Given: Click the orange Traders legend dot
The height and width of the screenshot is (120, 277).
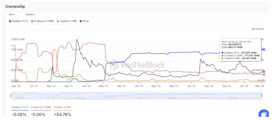Looking at the screenshot, I should point(57,21).
